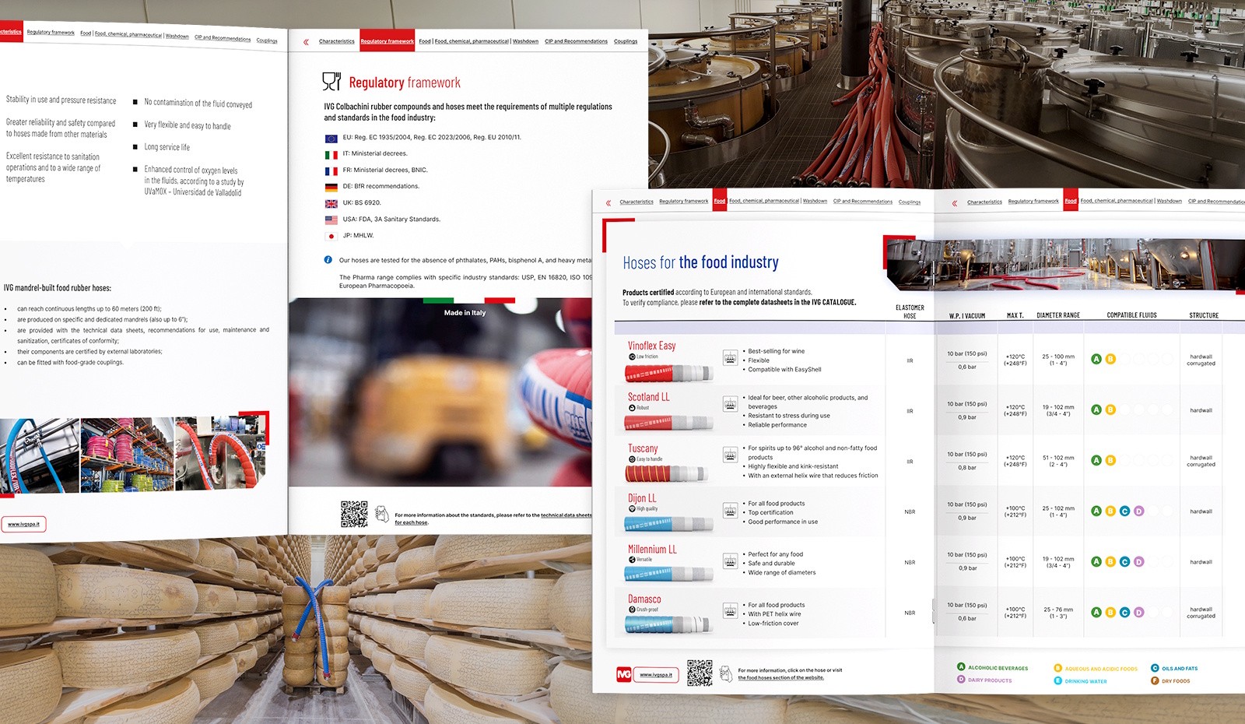Click the red IVG logo
Screen dimensions: 1245x724
pyautogui.click(x=623, y=674)
